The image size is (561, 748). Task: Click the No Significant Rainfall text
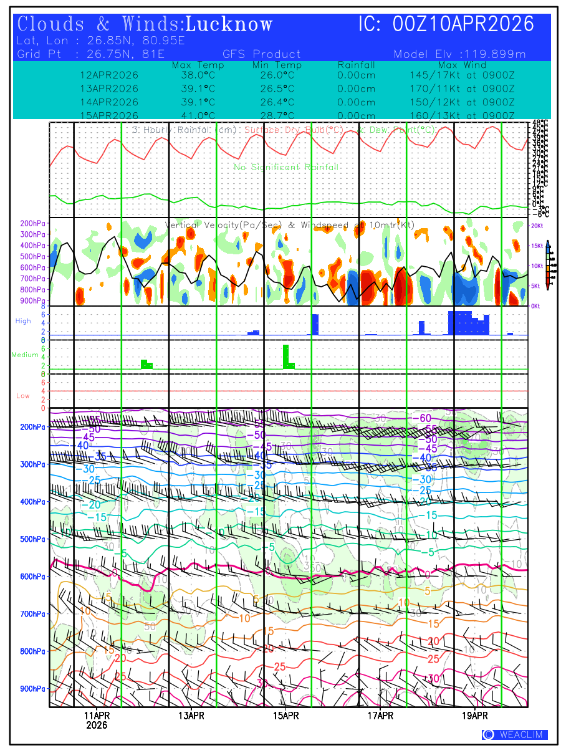[x=286, y=167]
